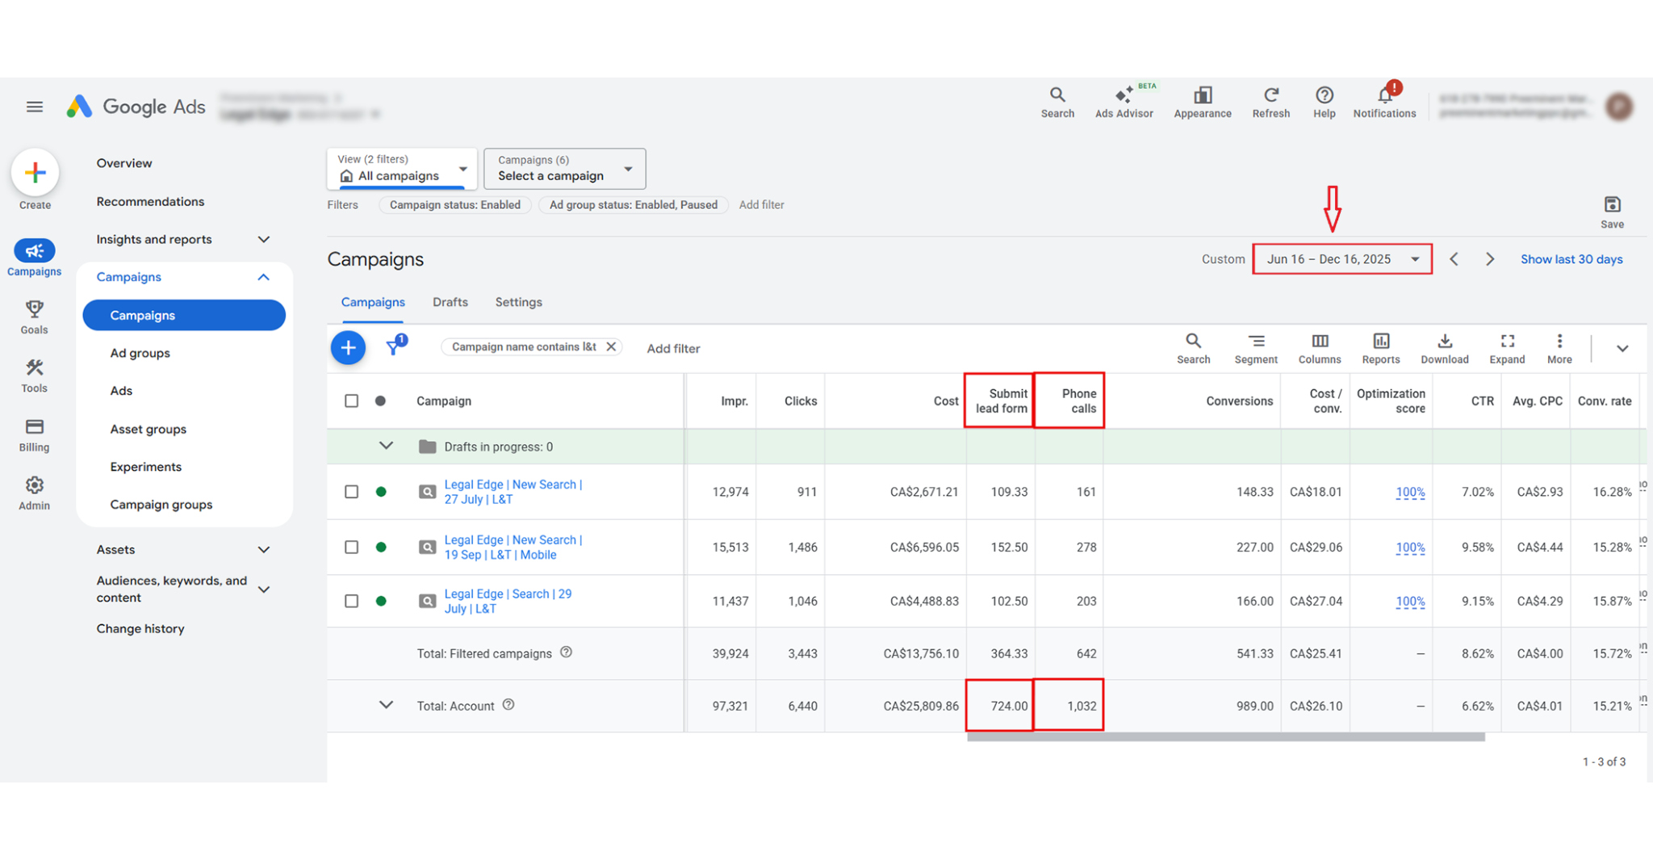
Task: Click the Expand table icon
Action: [x=1506, y=348]
